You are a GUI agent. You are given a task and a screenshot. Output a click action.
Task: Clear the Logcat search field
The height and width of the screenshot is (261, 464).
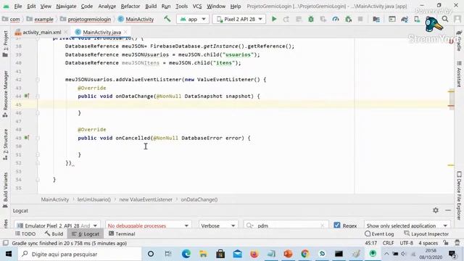point(322,225)
